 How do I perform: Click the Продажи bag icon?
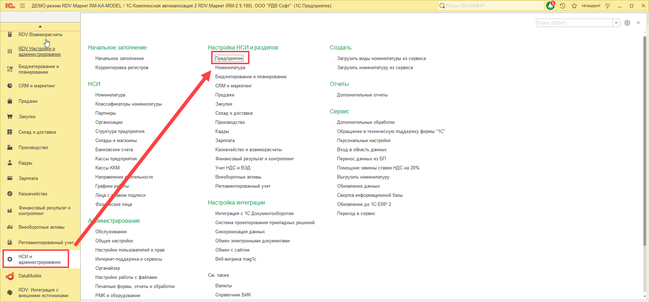coord(10,101)
